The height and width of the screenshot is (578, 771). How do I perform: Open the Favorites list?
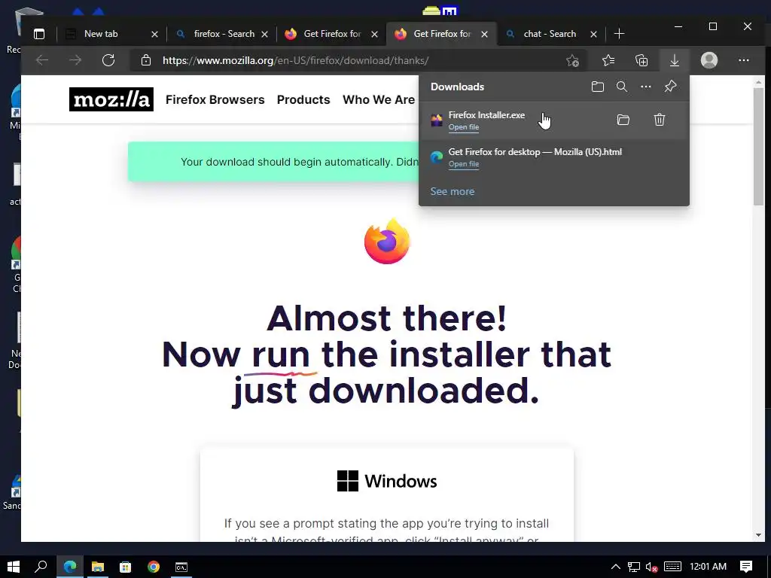click(608, 60)
